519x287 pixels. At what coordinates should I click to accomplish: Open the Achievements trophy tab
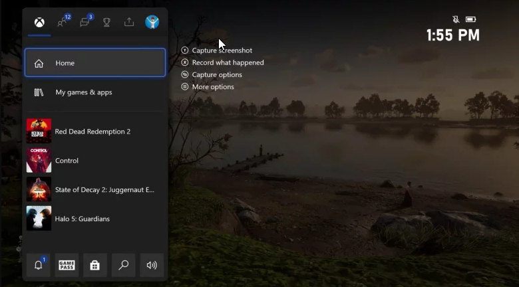pos(106,23)
